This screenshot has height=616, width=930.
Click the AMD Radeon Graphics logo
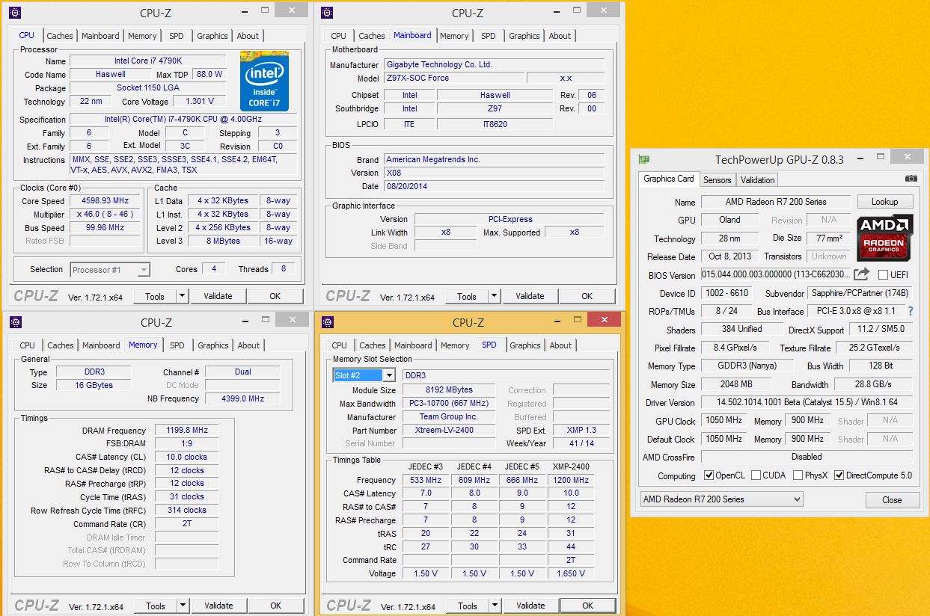[x=885, y=238]
